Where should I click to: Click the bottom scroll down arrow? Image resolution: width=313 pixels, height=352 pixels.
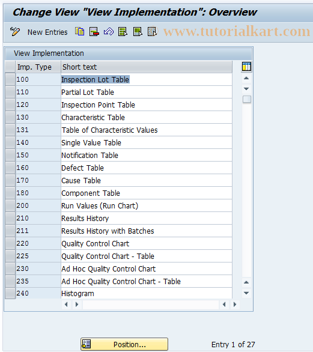(x=246, y=293)
